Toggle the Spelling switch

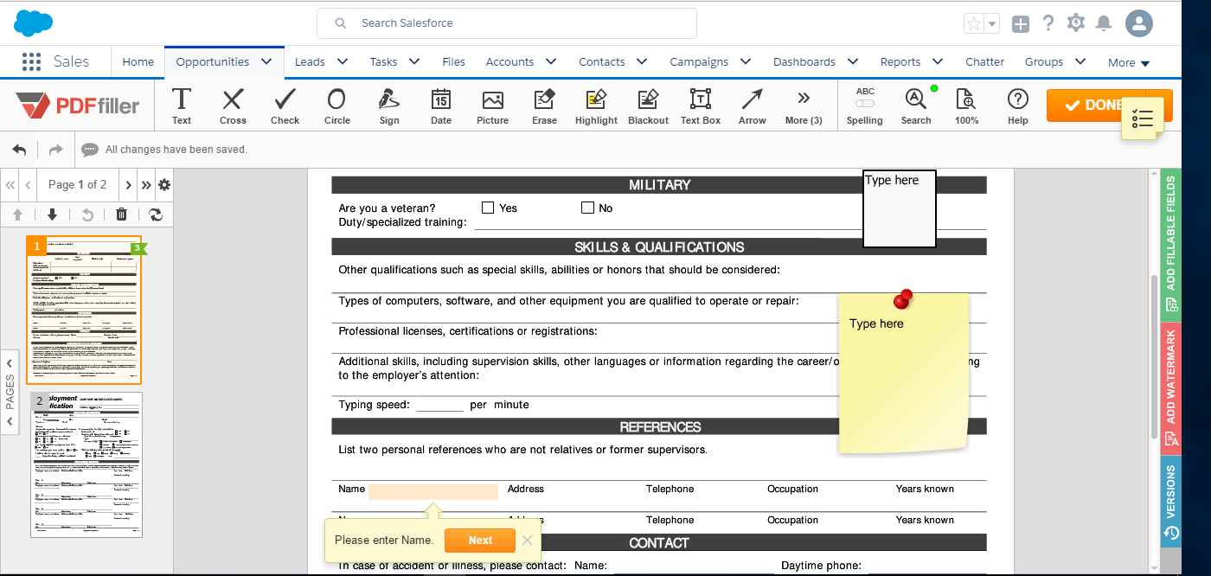coord(865,104)
